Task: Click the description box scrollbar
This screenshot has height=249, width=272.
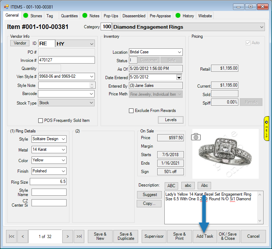Action: tap(261, 207)
